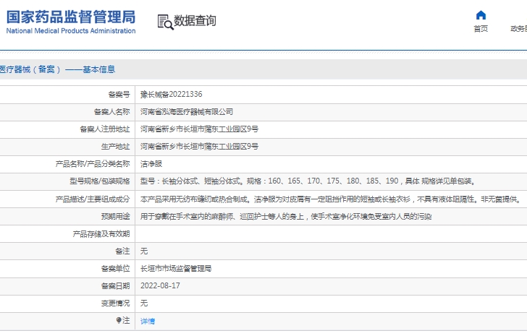Select the 无 value in 变更情况 row
The height and width of the screenshot is (336, 527).
(x=144, y=303)
